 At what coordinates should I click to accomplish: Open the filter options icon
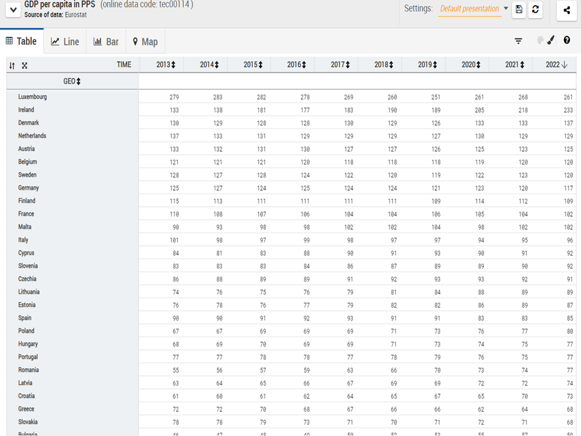coord(518,41)
